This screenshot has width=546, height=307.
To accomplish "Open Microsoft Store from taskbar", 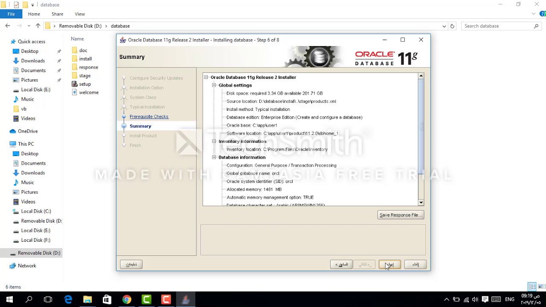I will (107, 300).
